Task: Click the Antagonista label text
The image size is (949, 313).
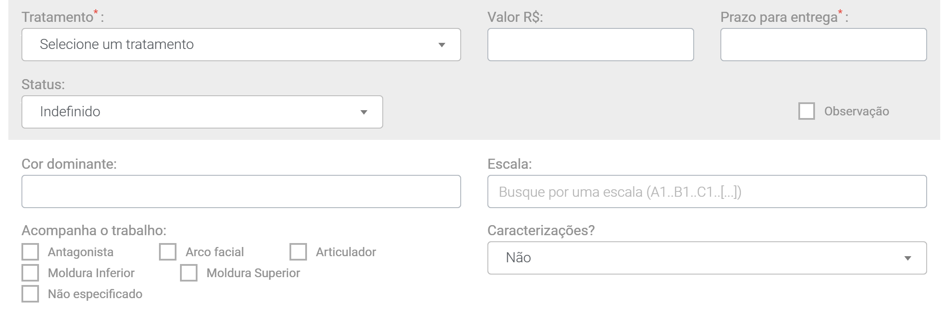Action: tap(81, 252)
